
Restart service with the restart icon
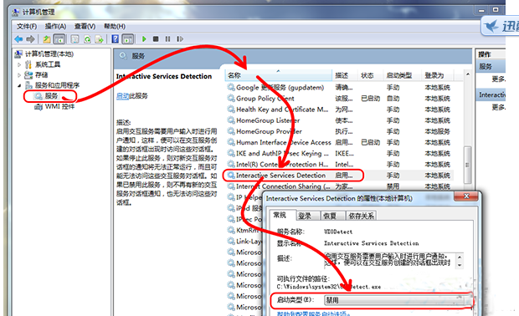(x=180, y=39)
